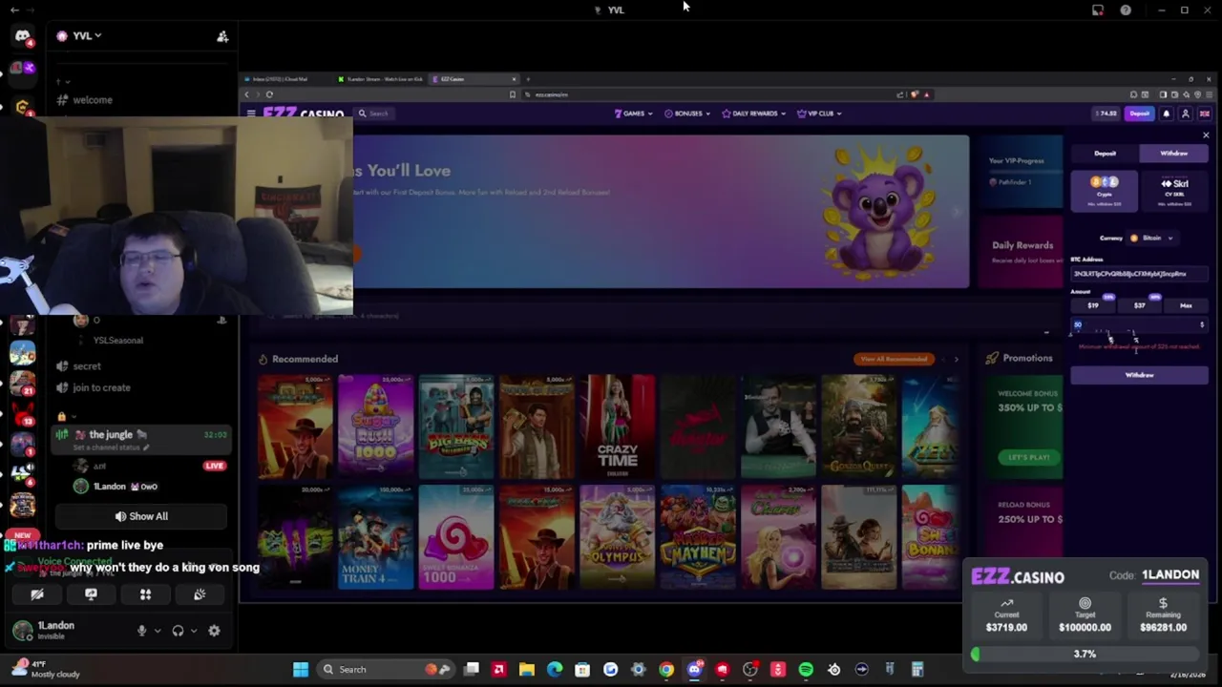1222x687 pixels.
Task: Turn on camera in Discord voice panel
Action: tap(37, 594)
